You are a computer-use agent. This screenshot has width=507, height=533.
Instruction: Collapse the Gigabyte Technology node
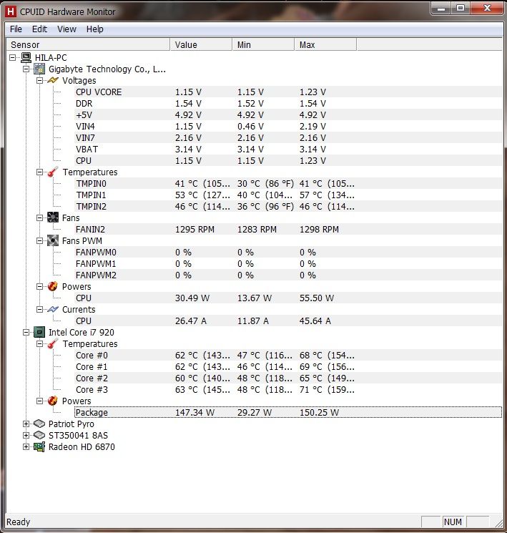pyautogui.click(x=26, y=69)
